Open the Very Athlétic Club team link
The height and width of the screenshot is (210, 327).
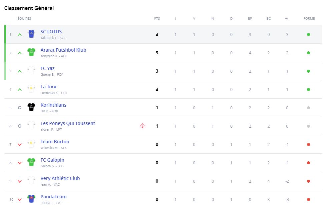(60, 178)
